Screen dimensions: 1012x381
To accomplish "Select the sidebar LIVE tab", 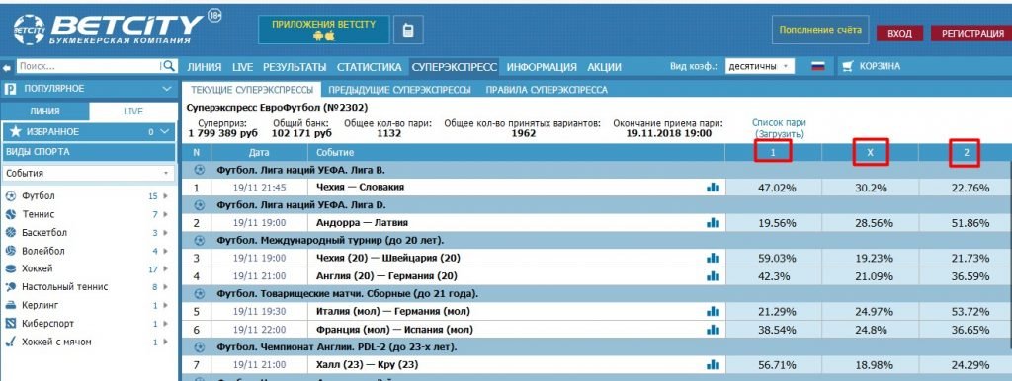I will click(133, 111).
